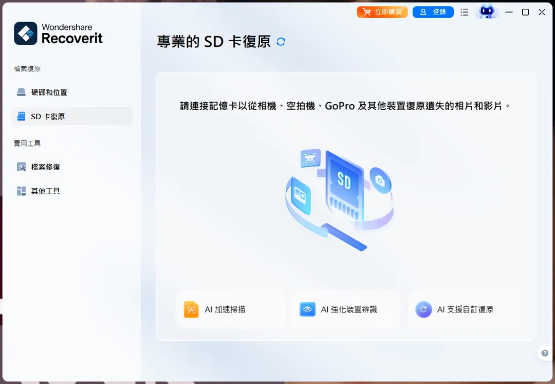Click the drone icon in the illustration
555x384 pixels.
pyautogui.click(x=310, y=158)
